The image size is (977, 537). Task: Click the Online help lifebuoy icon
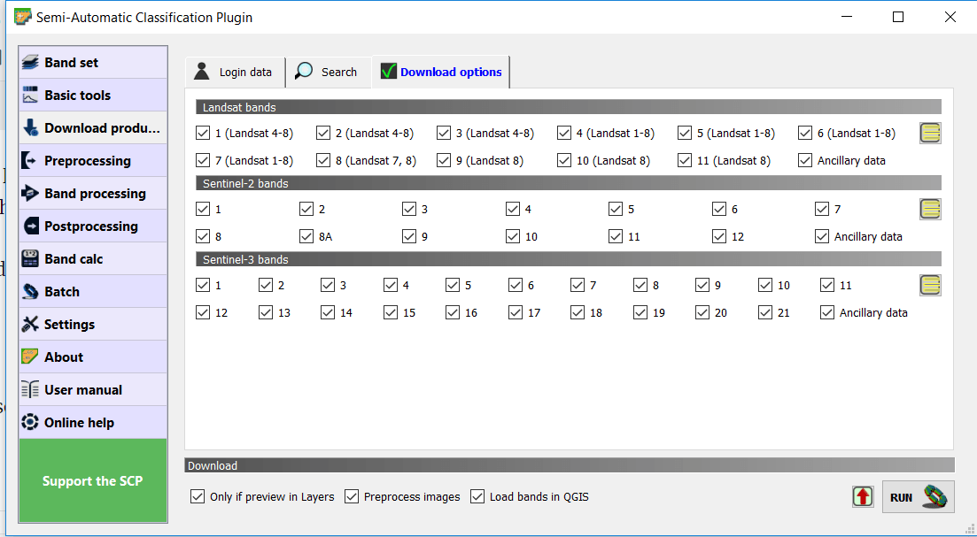point(30,423)
